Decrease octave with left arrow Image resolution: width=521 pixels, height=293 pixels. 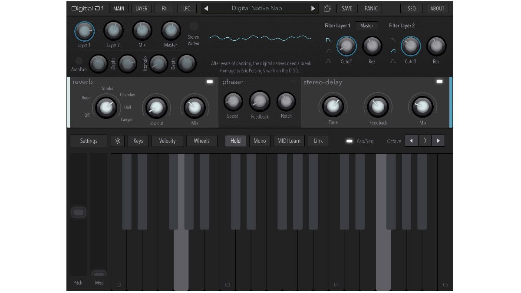point(412,141)
